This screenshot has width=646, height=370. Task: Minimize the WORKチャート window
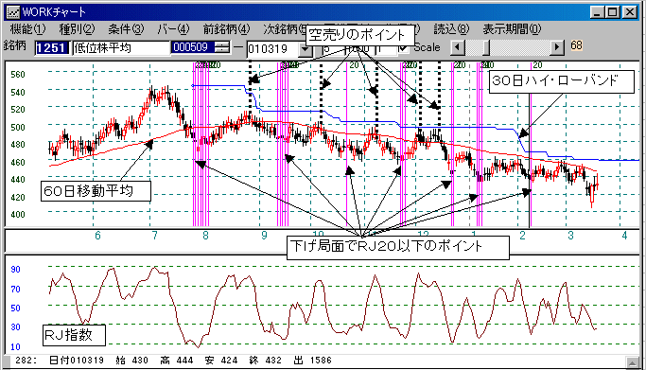pos(598,12)
